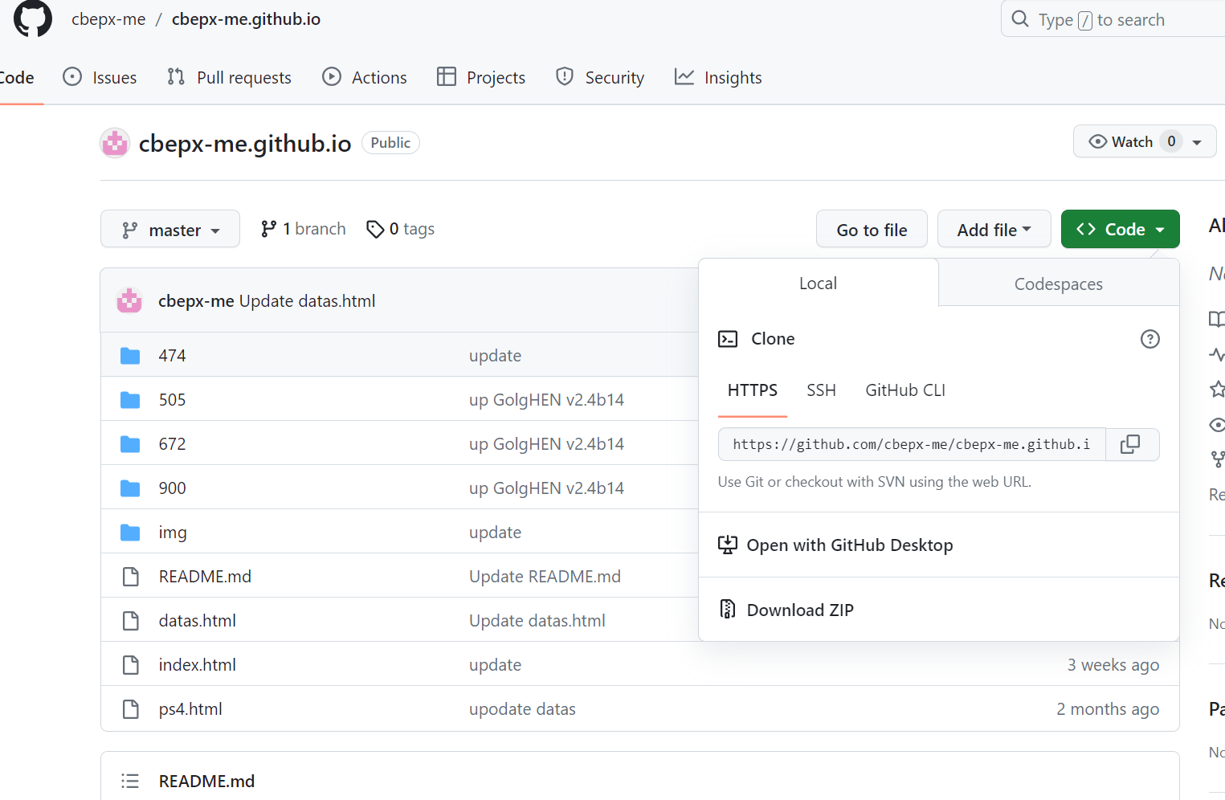Click 'upodate datas' commit message
This screenshot has width=1225, height=800.
pyautogui.click(x=522, y=709)
